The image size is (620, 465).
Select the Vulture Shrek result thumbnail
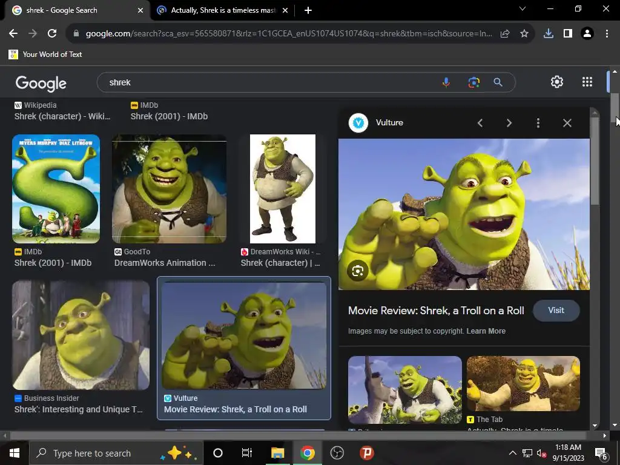pos(244,335)
